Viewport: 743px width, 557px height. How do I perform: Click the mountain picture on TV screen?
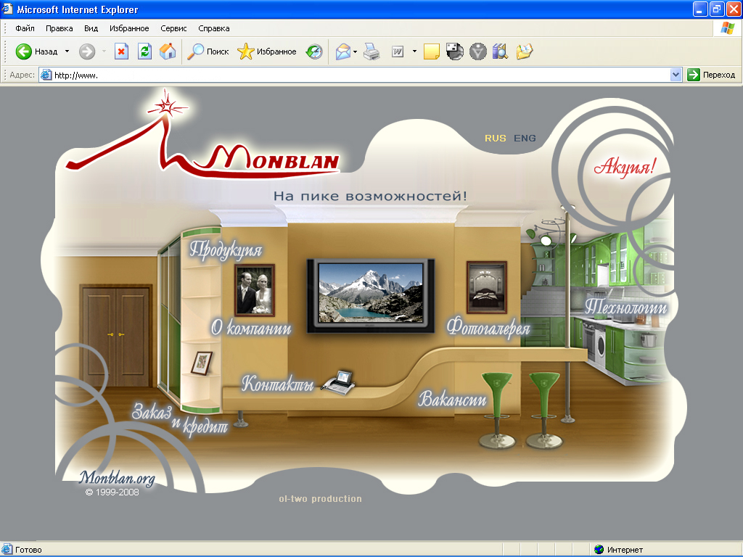coord(371,294)
